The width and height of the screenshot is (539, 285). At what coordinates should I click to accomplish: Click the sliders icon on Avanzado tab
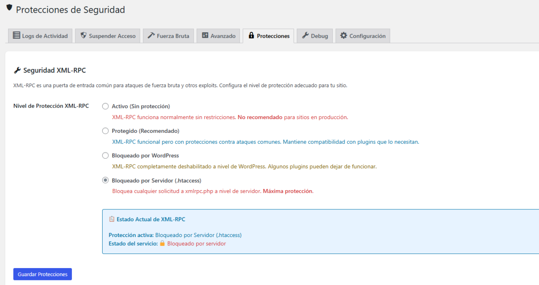coord(205,36)
